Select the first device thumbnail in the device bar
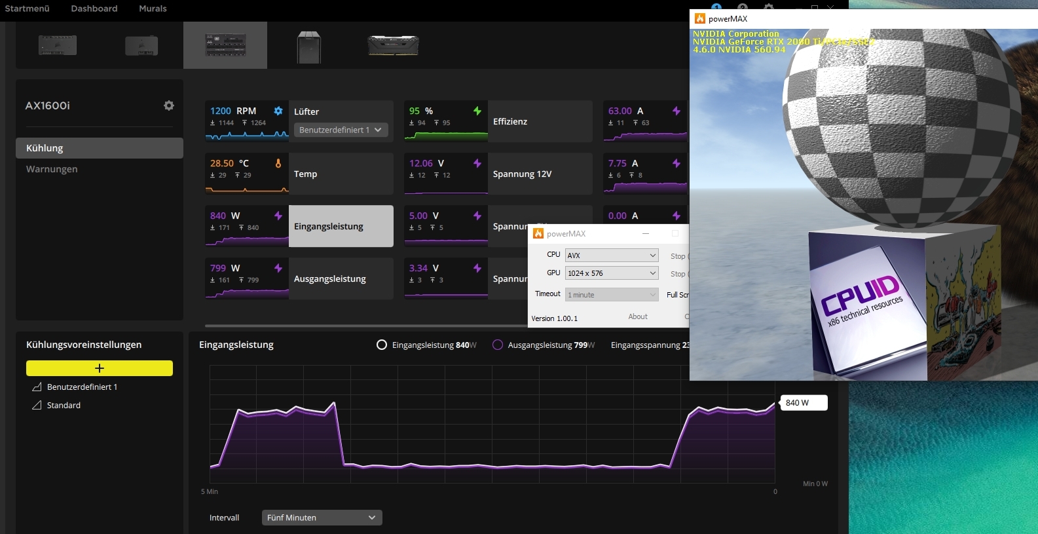Screen dimensions: 1038x534 [x=58, y=45]
